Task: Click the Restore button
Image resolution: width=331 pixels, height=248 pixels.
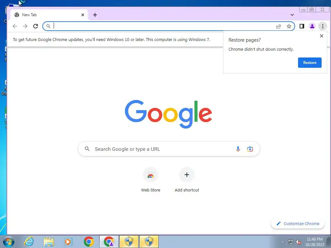Action: [310, 63]
